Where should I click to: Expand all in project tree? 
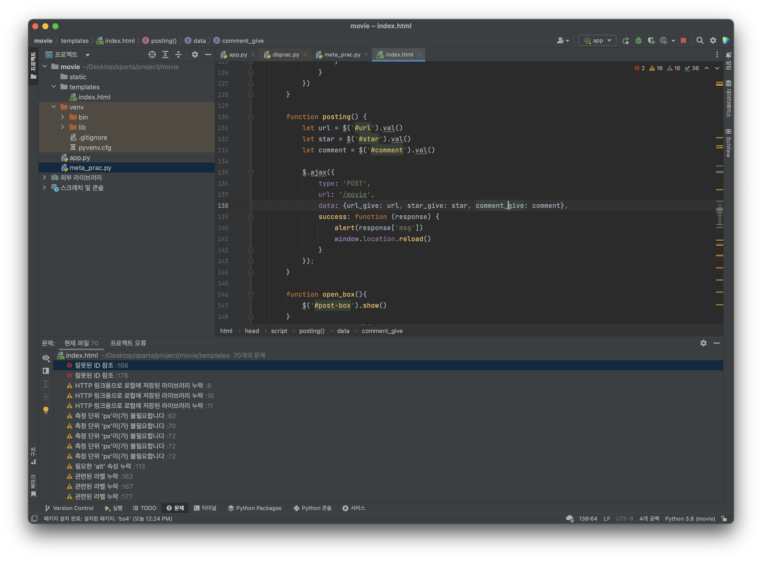165,55
